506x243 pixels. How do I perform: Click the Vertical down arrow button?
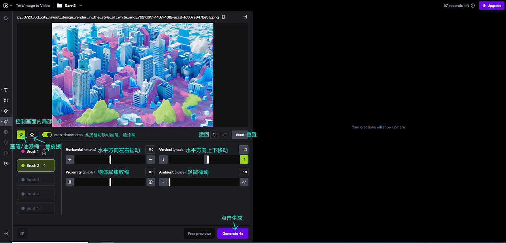click(x=163, y=159)
